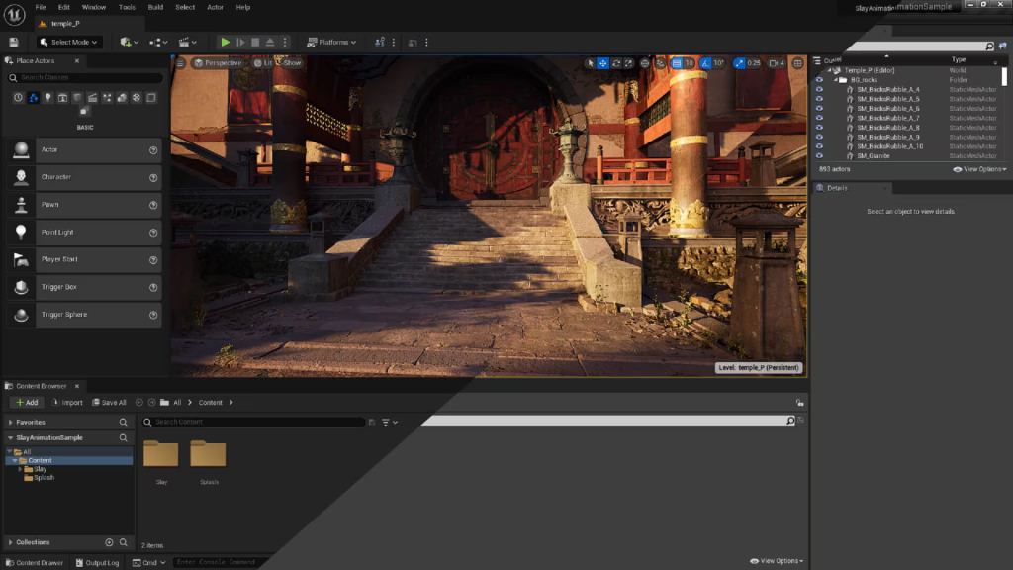Adjust camera speed setting 4
The image size is (1013, 570).
pyautogui.click(x=777, y=63)
